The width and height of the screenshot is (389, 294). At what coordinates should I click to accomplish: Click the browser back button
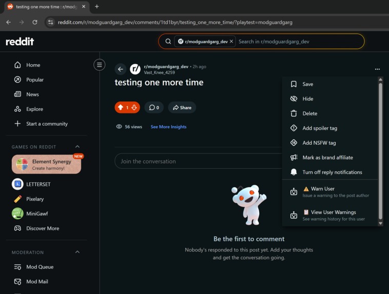coord(8,23)
